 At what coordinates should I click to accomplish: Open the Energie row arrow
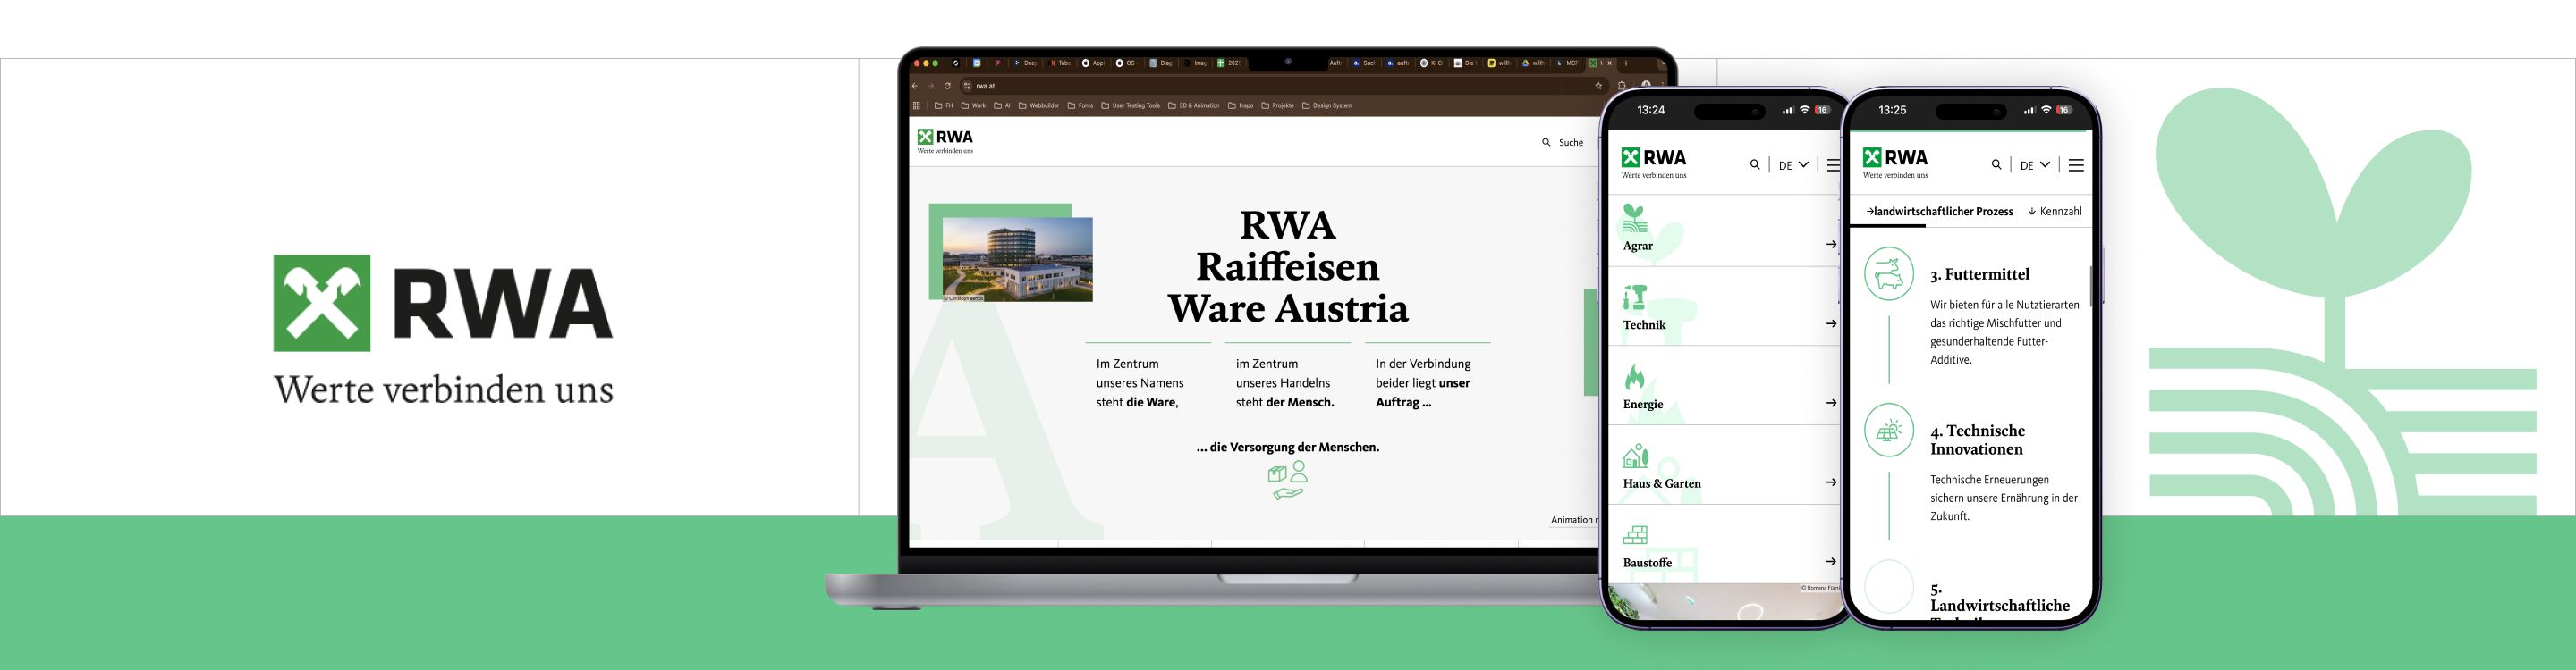(1831, 404)
